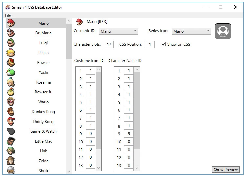Click row number 7 in Costume Icon ID list
Viewport: 246px width, 177px height.
[81, 118]
